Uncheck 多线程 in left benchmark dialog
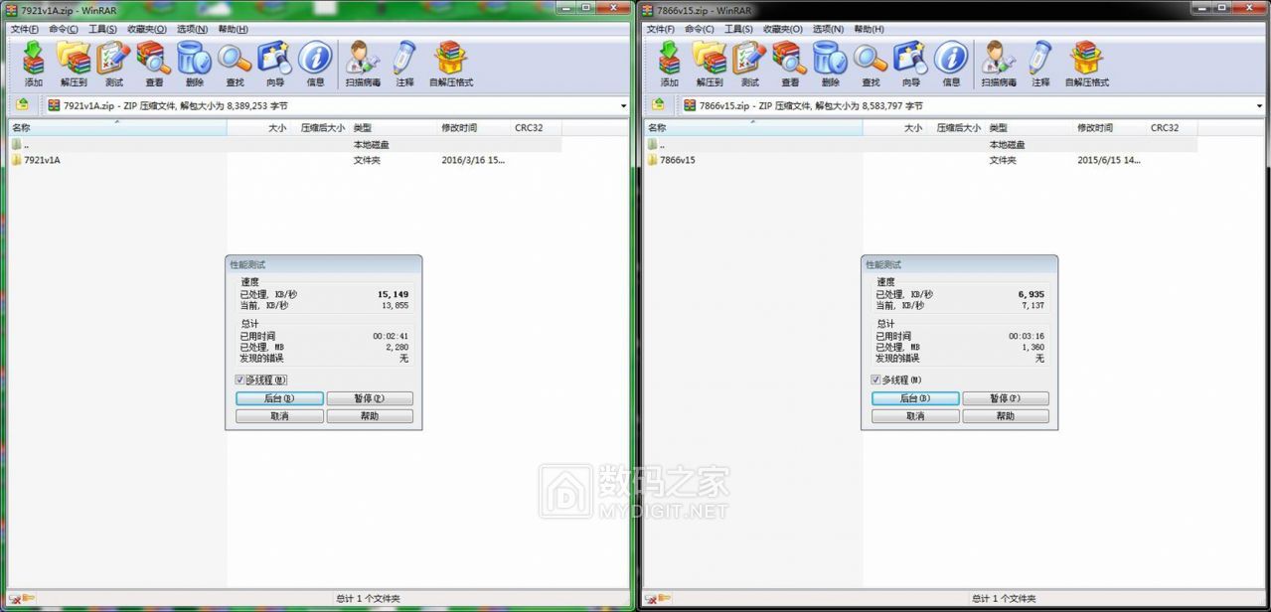 click(238, 379)
